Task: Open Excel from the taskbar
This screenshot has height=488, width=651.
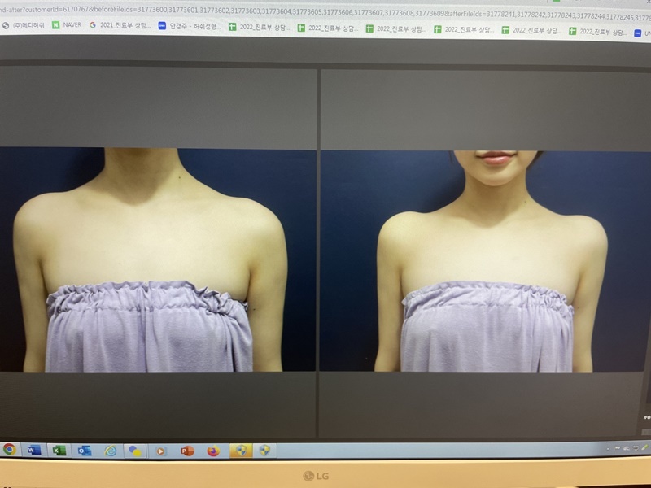Action: click(59, 450)
